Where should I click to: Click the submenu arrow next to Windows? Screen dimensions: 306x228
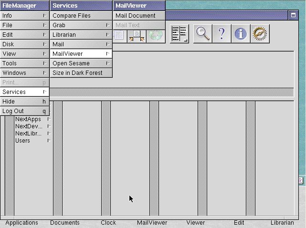(45, 73)
